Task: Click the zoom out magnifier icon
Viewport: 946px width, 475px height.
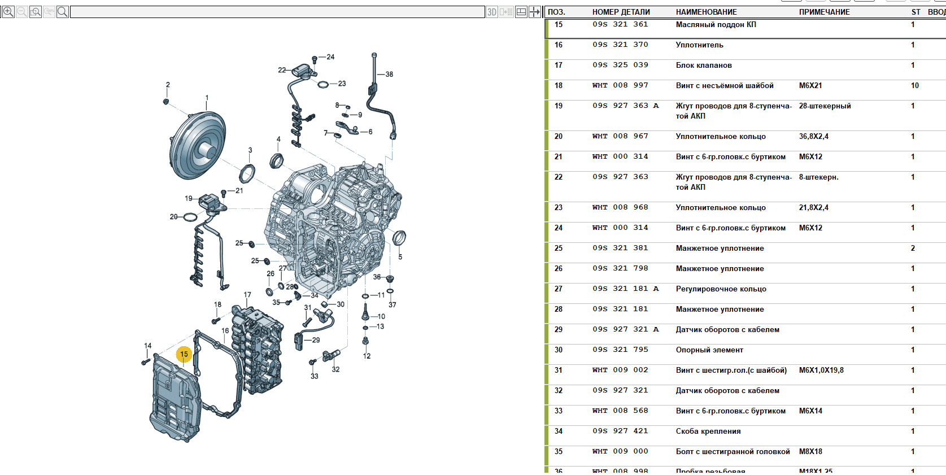Action: [x=21, y=12]
